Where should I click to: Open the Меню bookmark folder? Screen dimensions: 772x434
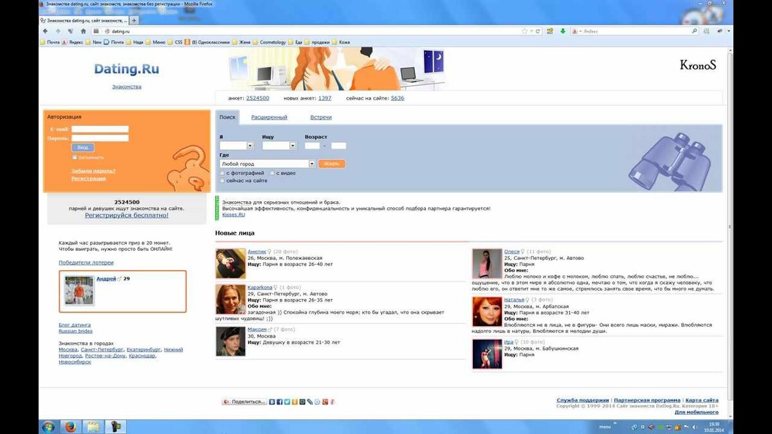tap(156, 42)
